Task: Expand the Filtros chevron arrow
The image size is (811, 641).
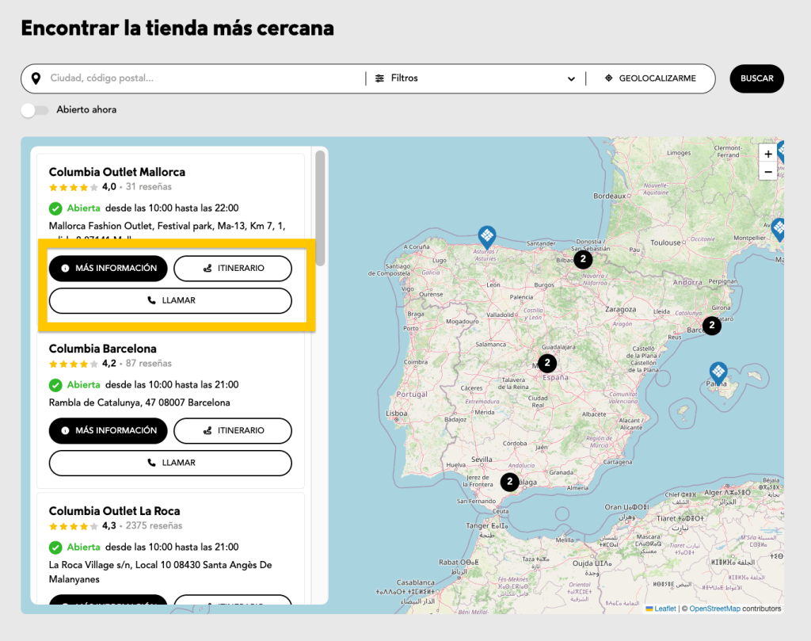Action: pos(571,78)
